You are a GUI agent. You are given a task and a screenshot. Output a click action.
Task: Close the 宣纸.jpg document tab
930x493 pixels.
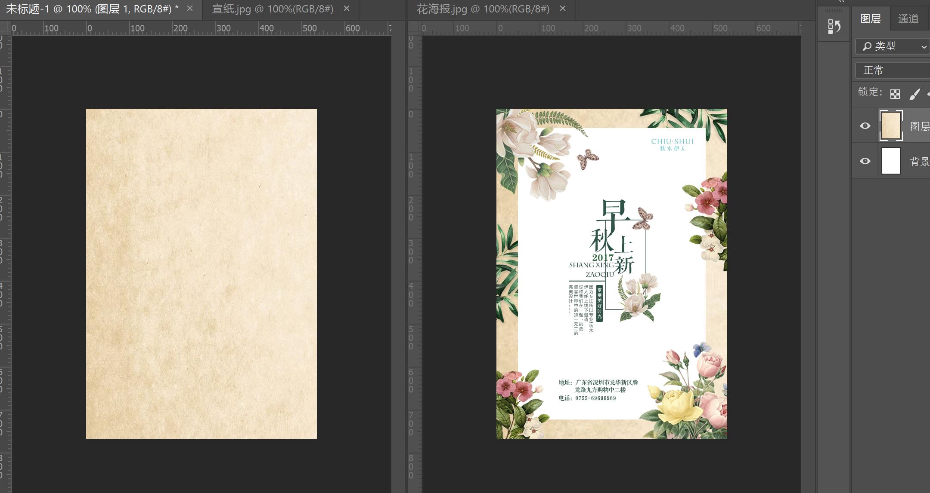[347, 9]
